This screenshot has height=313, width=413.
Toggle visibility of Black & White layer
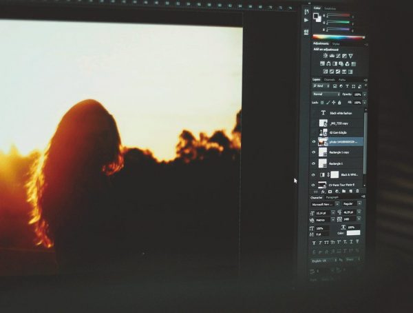(x=315, y=174)
